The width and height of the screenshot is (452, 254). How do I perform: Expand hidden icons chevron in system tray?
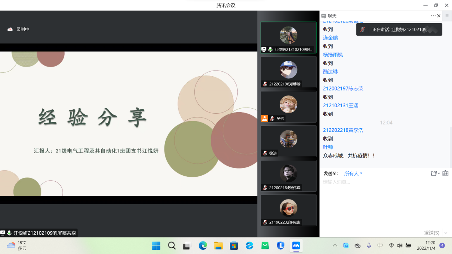(335, 245)
